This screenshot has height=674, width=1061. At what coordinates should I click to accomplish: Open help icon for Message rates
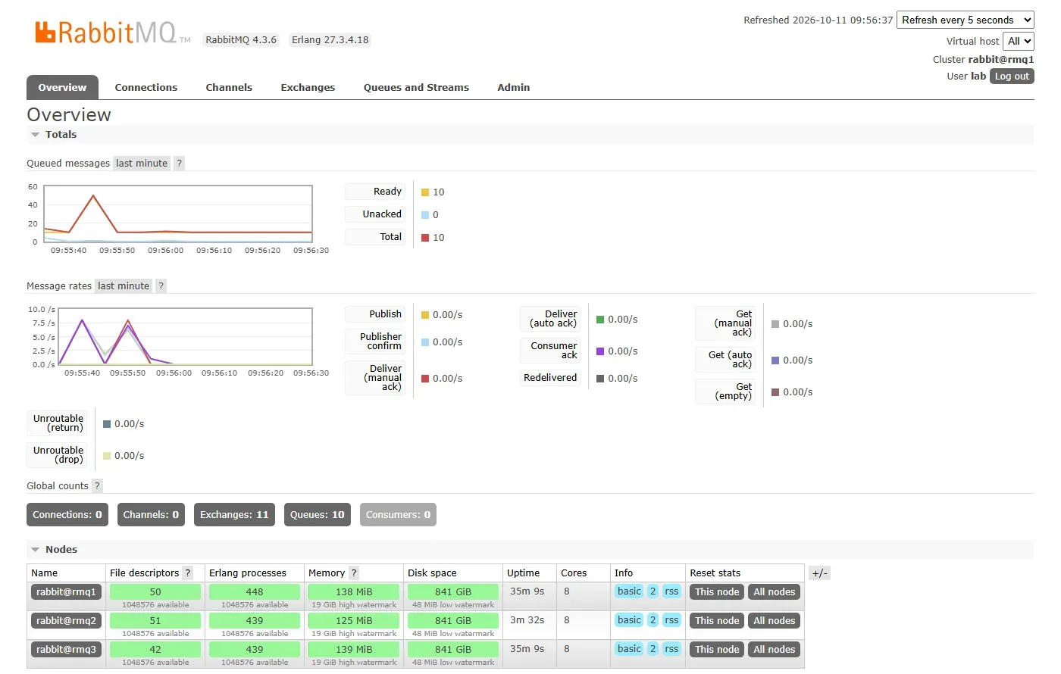pyautogui.click(x=161, y=286)
